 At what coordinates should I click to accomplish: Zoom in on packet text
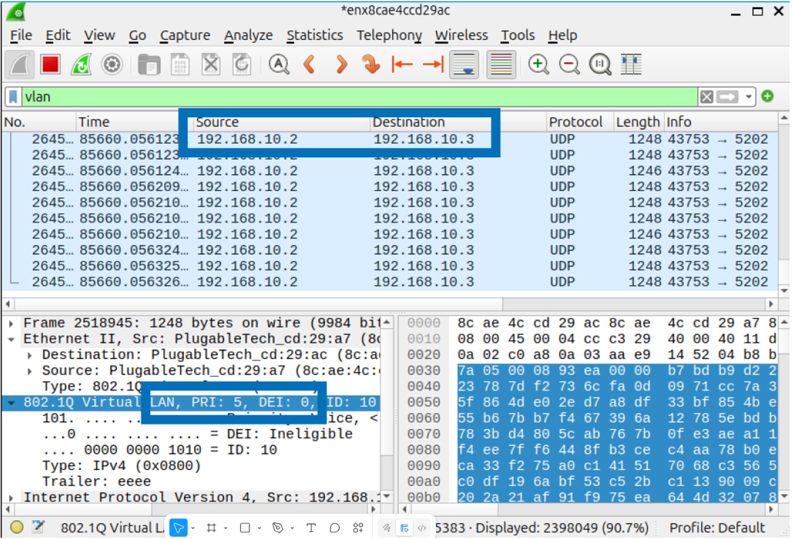538,64
